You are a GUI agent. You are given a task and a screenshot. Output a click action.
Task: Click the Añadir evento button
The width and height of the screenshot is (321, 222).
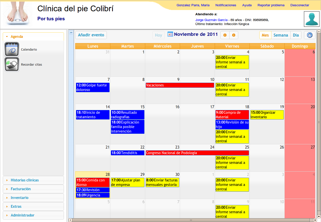pyautogui.click(x=91, y=35)
